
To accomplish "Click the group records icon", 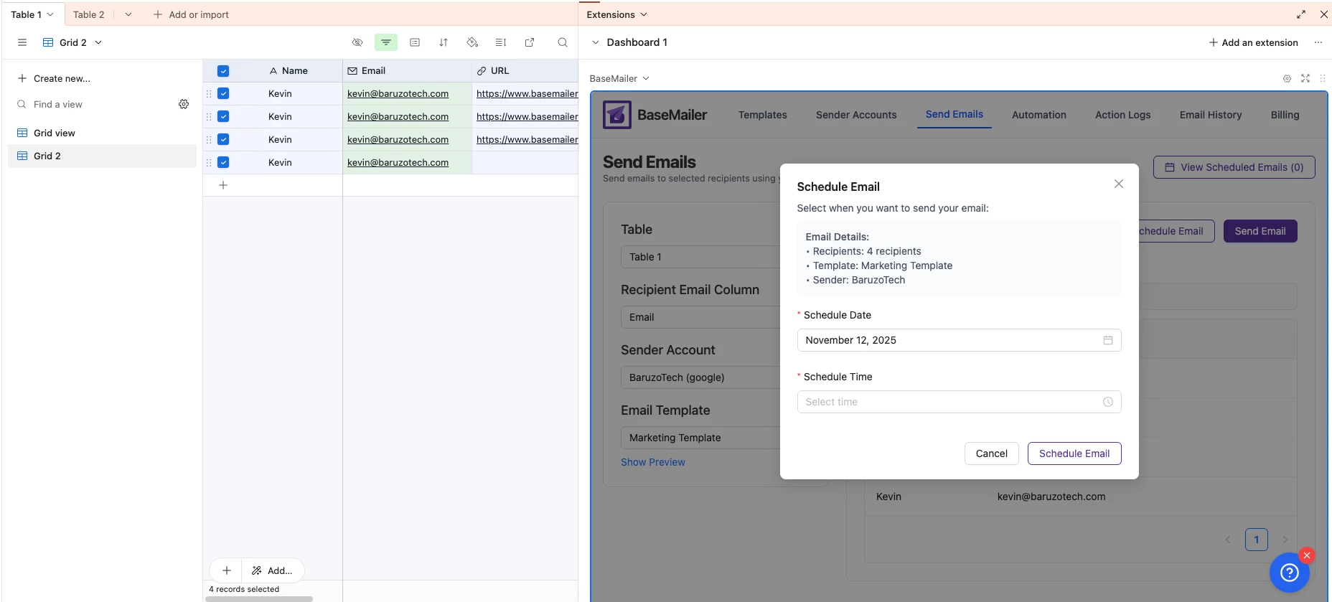I will coord(415,42).
